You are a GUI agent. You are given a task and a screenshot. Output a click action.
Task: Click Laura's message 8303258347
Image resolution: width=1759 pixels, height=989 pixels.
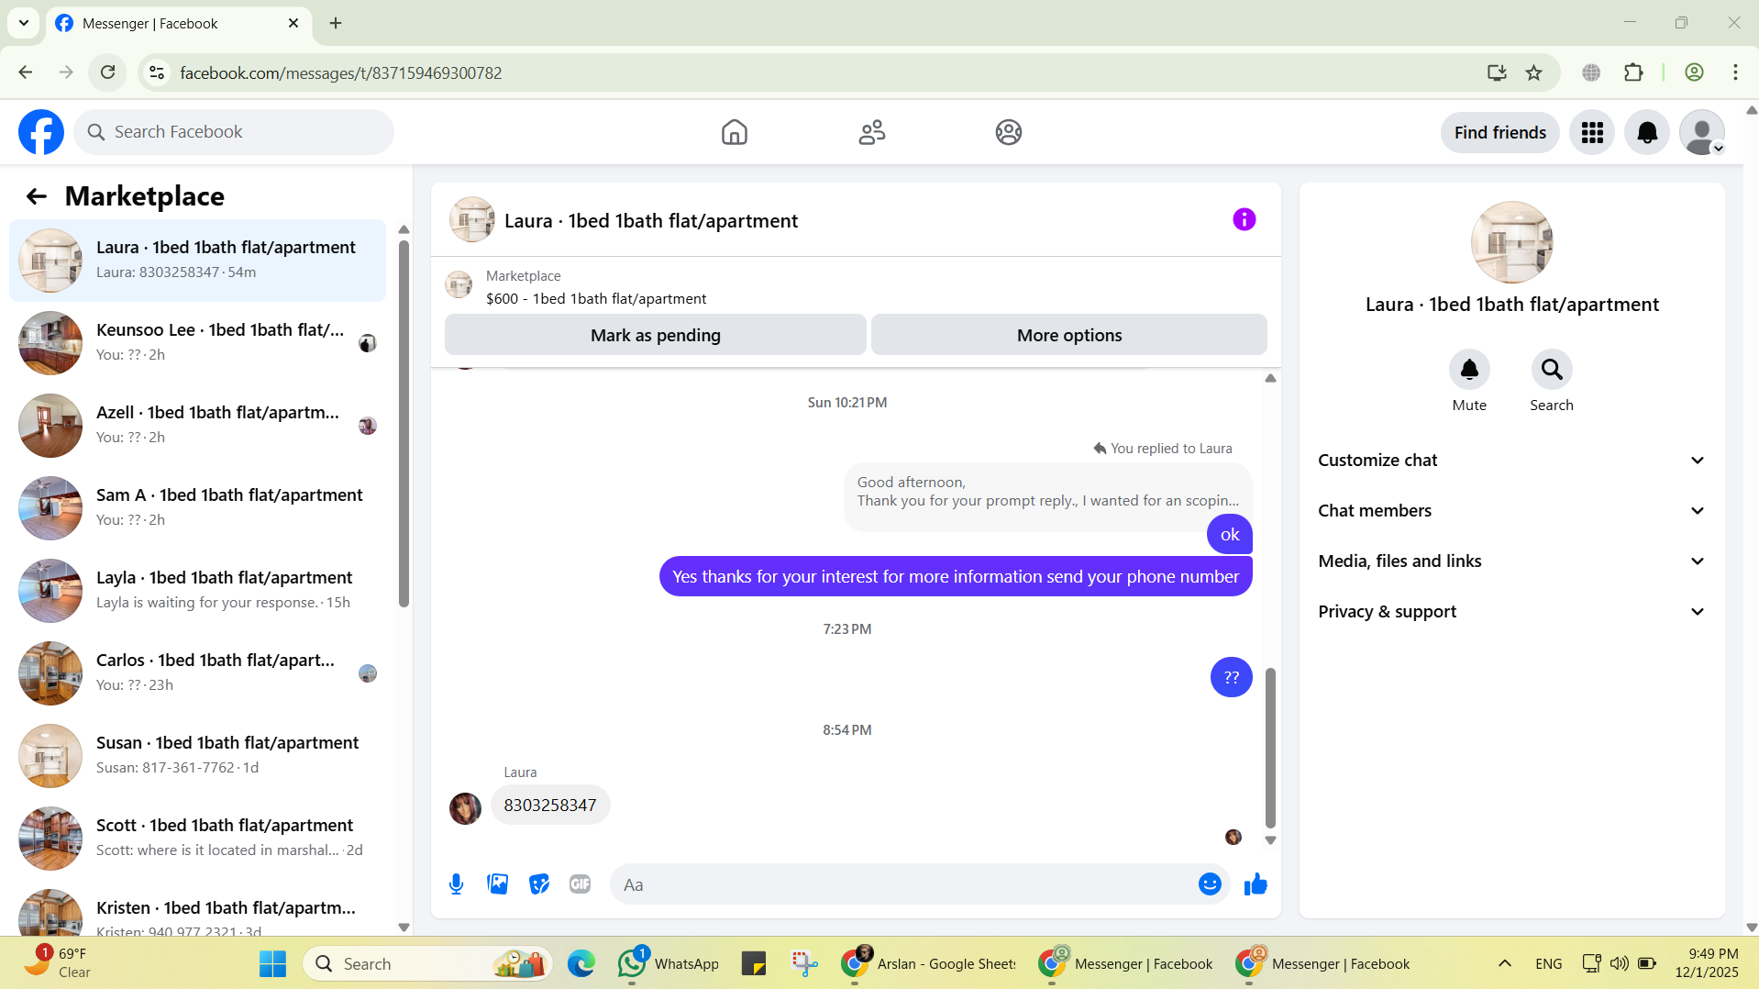[550, 805]
